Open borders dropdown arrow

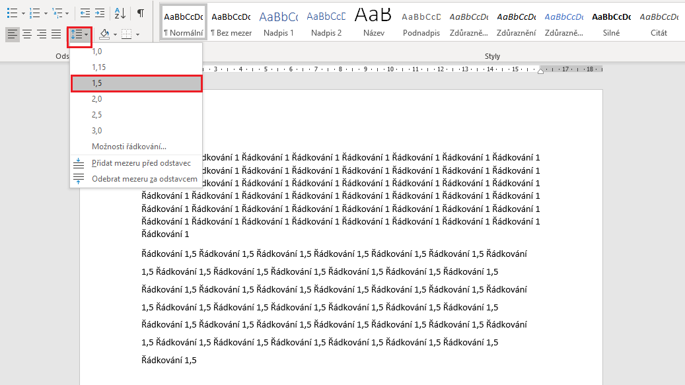tap(137, 34)
